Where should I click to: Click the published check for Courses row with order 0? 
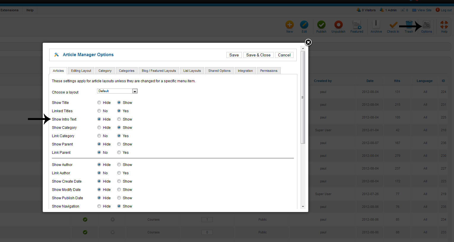85,232
